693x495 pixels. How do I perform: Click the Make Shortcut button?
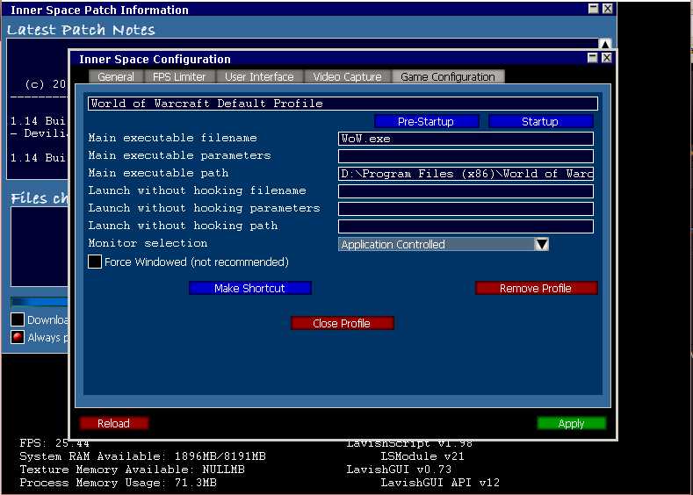[250, 288]
